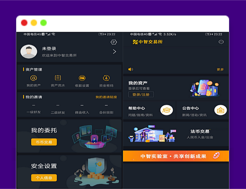Open 资产流水 asset flow icon
The height and width of the screenshot is (189, 246).
click(x=58, y=78)
